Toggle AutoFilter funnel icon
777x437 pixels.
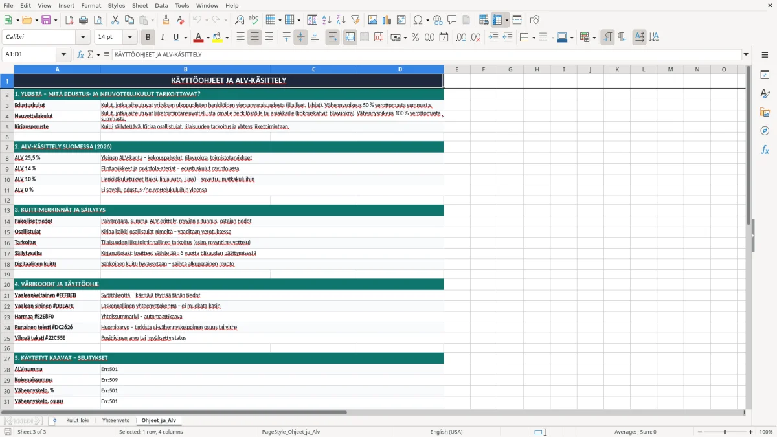(x=355, y=20)
